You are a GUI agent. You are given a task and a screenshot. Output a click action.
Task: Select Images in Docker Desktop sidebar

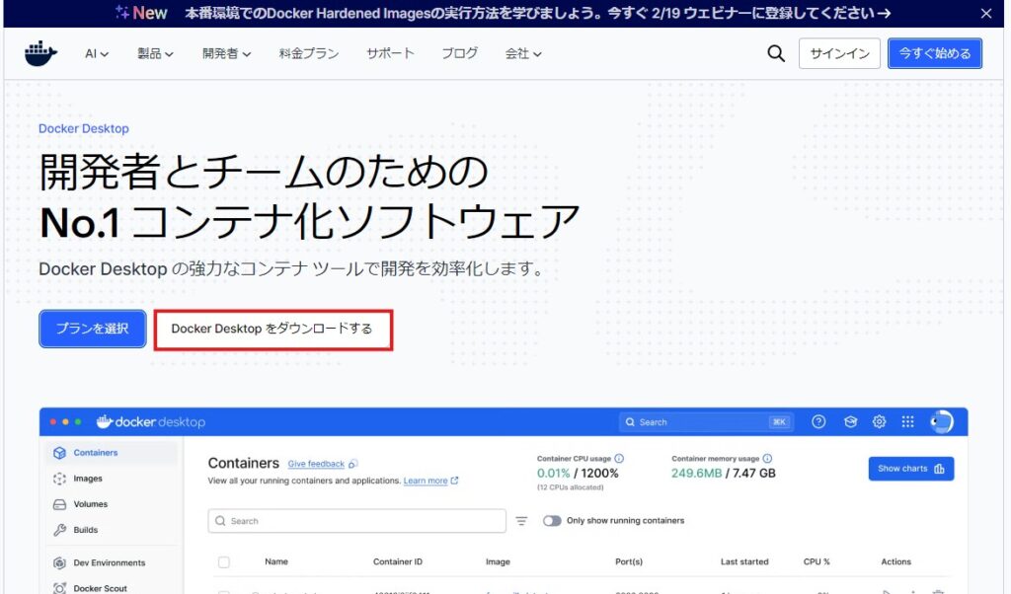(87, 479)
